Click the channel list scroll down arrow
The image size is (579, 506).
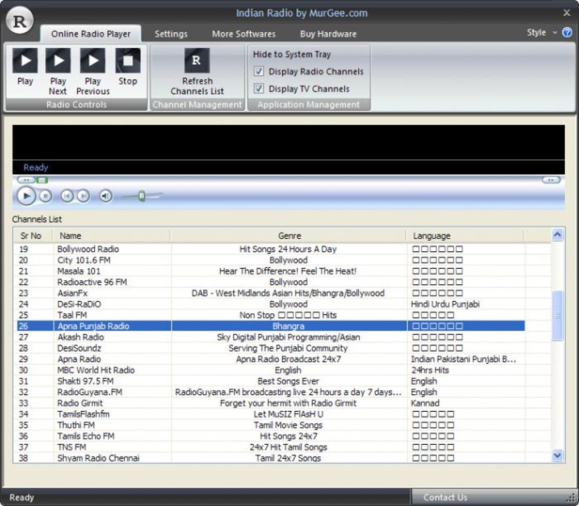coord(557,456)
